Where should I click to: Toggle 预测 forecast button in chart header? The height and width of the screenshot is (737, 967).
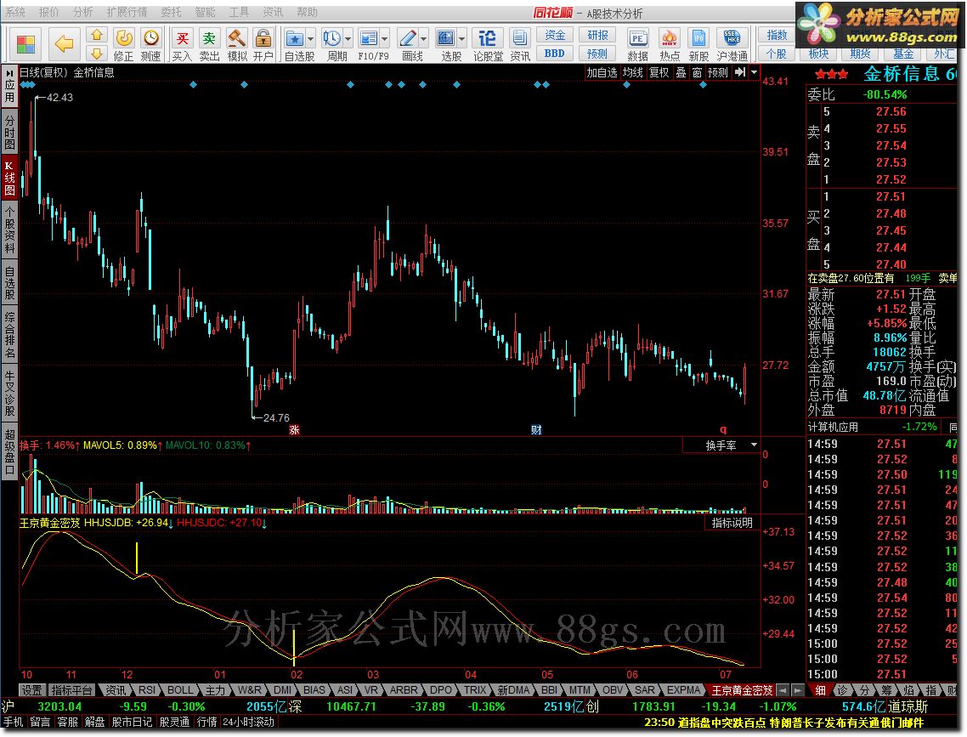[718, 73]
